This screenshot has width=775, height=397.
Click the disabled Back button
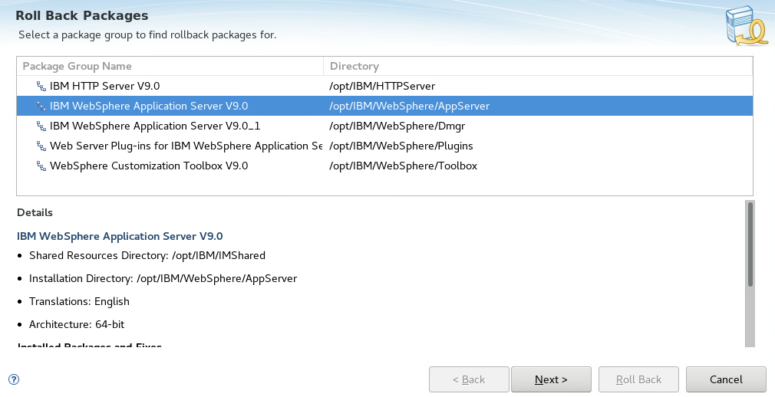pos(469,379)
